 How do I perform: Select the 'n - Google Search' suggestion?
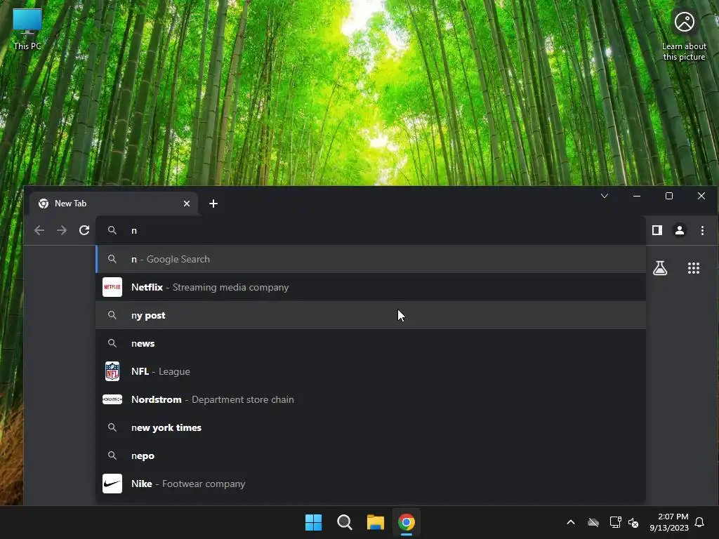(371, 259)
